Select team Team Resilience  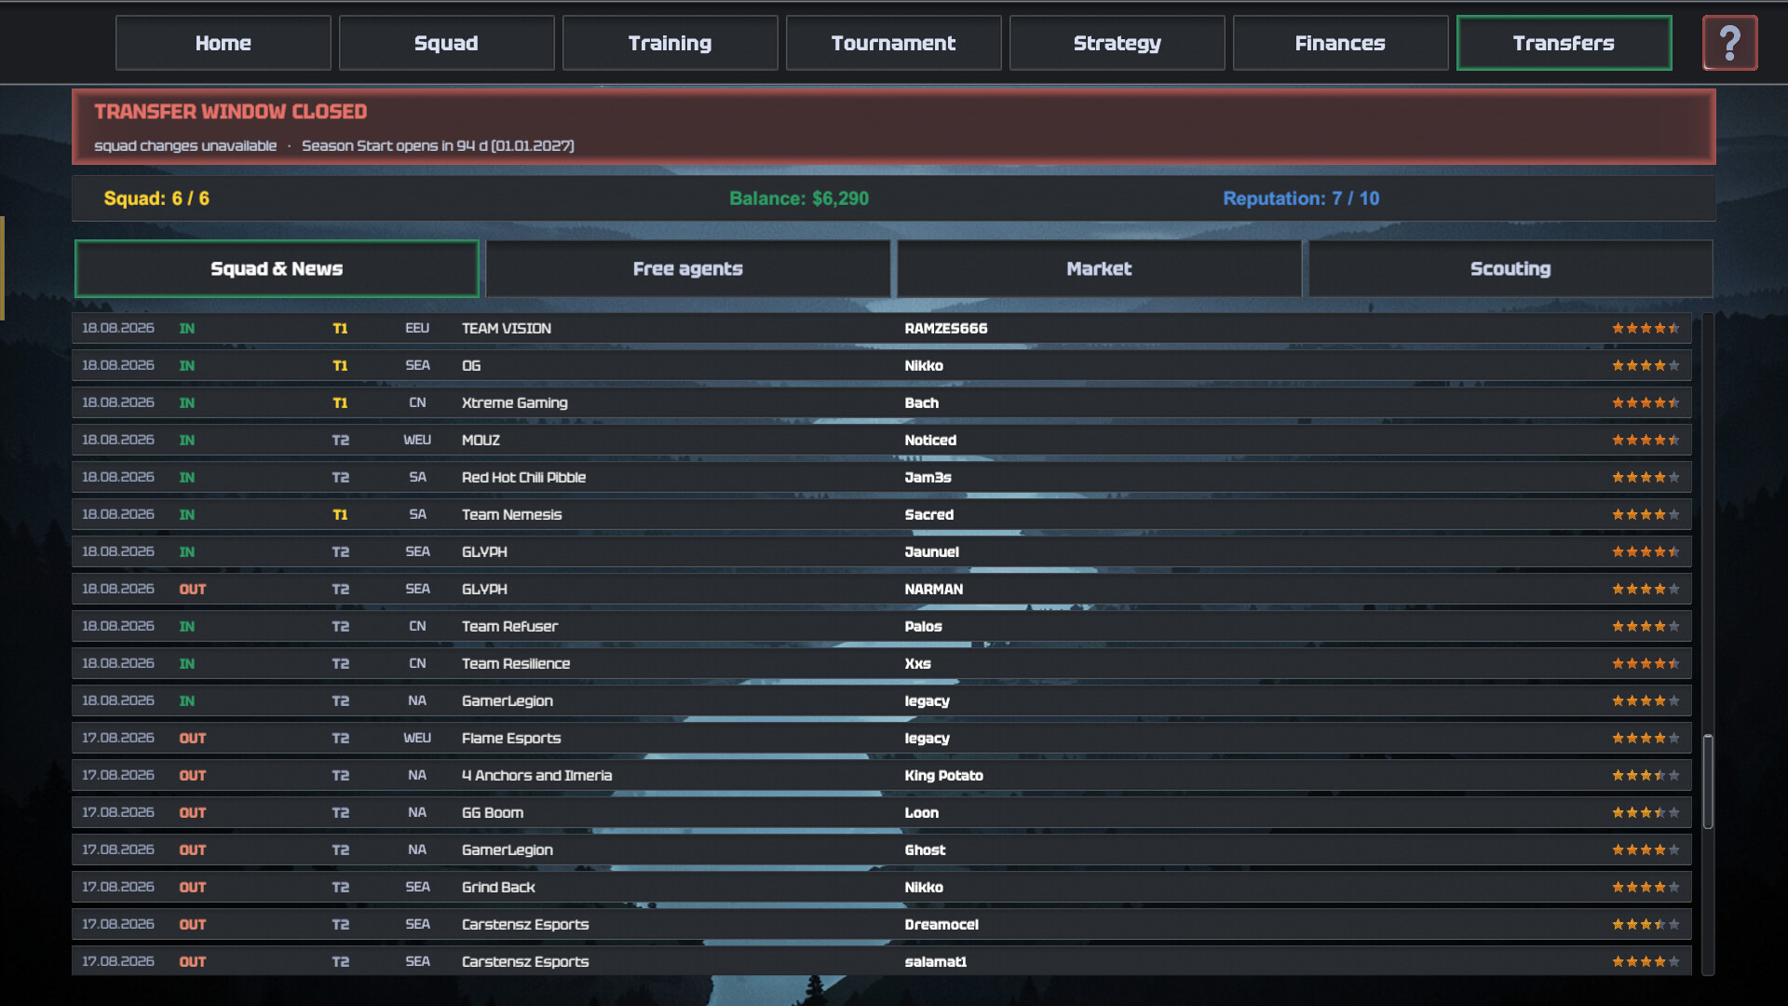pos(516,663)
